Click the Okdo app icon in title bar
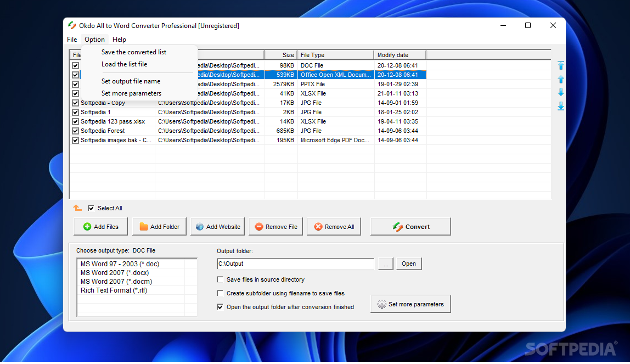 click(72, 25)
